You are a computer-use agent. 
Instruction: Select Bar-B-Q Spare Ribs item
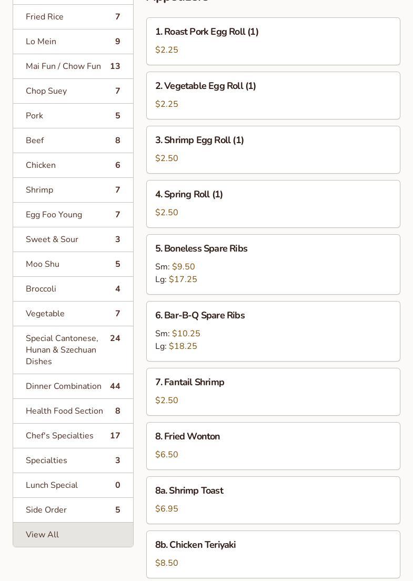(273, 331)
